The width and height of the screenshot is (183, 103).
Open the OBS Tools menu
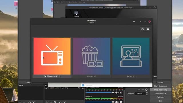pos(80,2)
